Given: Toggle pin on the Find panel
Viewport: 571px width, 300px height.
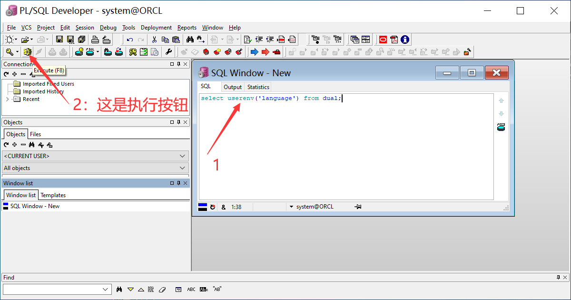Looking at the screenshot, I should (x=558, y=277).
